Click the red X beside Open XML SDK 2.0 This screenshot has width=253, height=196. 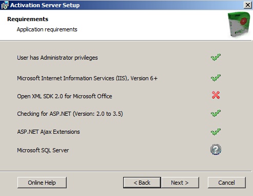click(216, 95)
